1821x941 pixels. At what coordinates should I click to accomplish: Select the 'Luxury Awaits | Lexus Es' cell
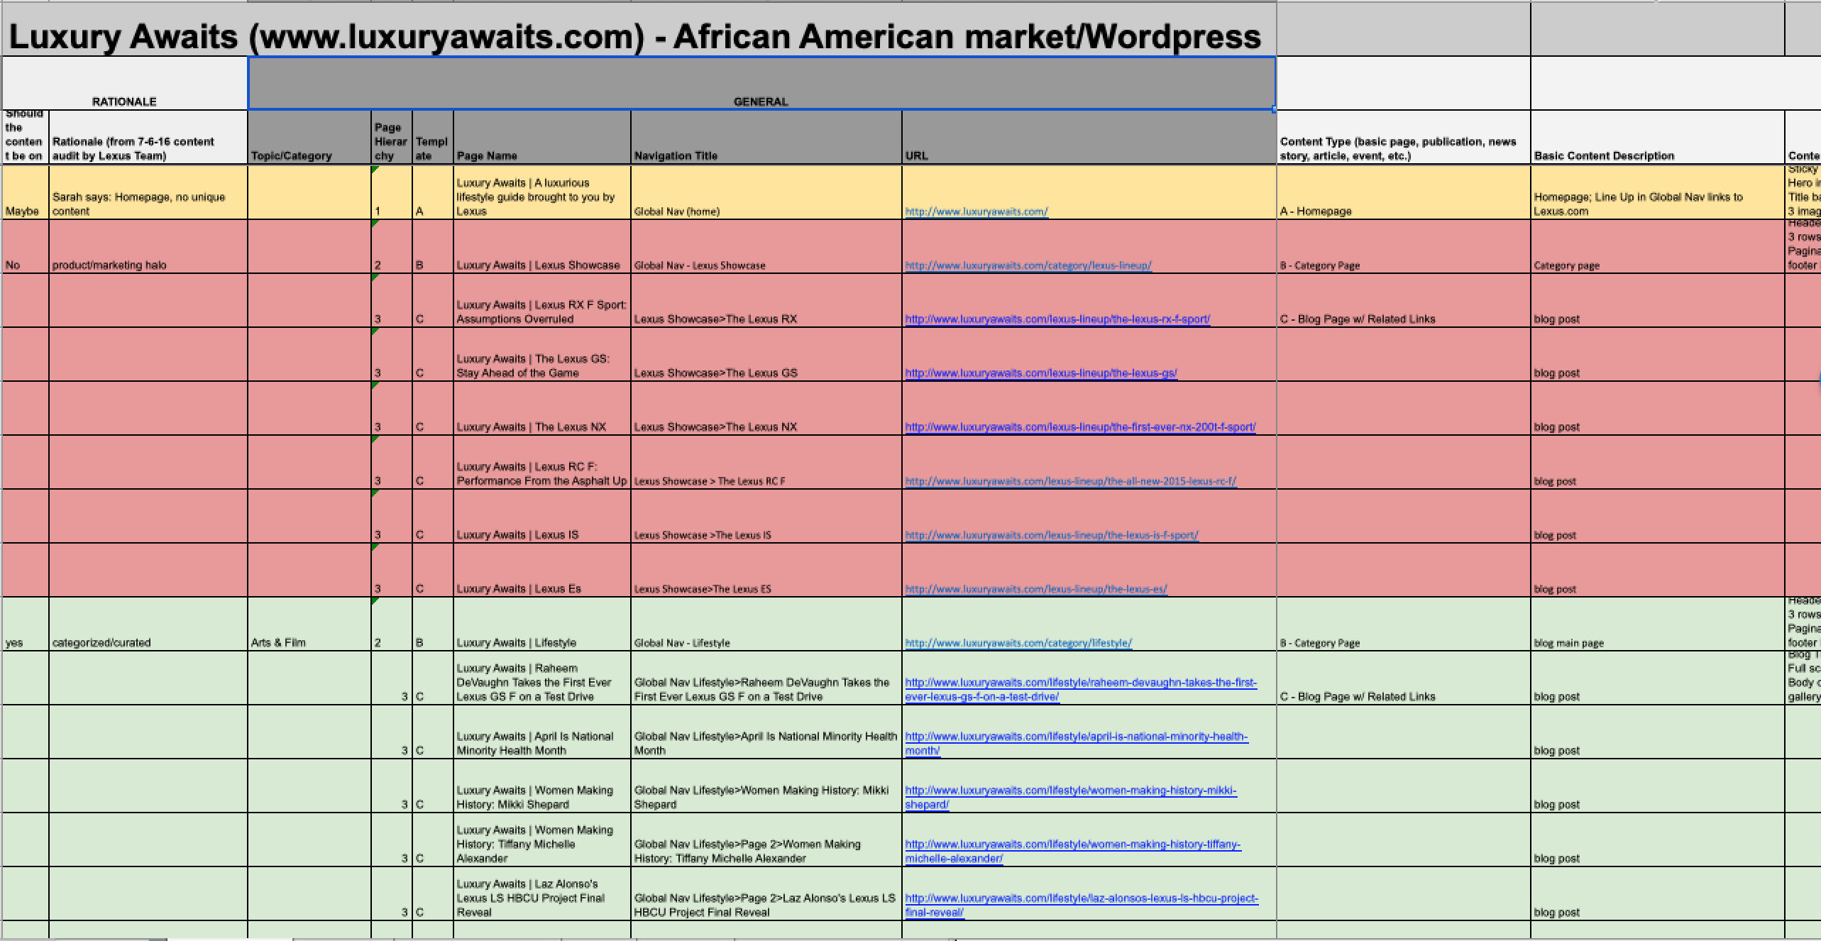542,570
